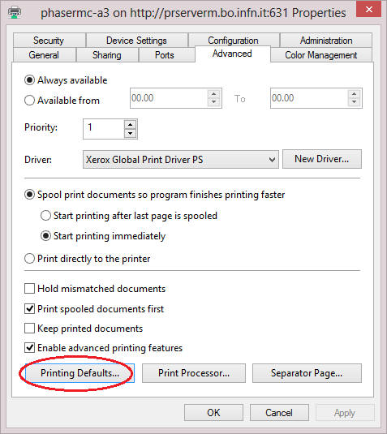Disable Enable advanced printing features
387x434 pixels.
pyautogui.click(x=30, y=348)
